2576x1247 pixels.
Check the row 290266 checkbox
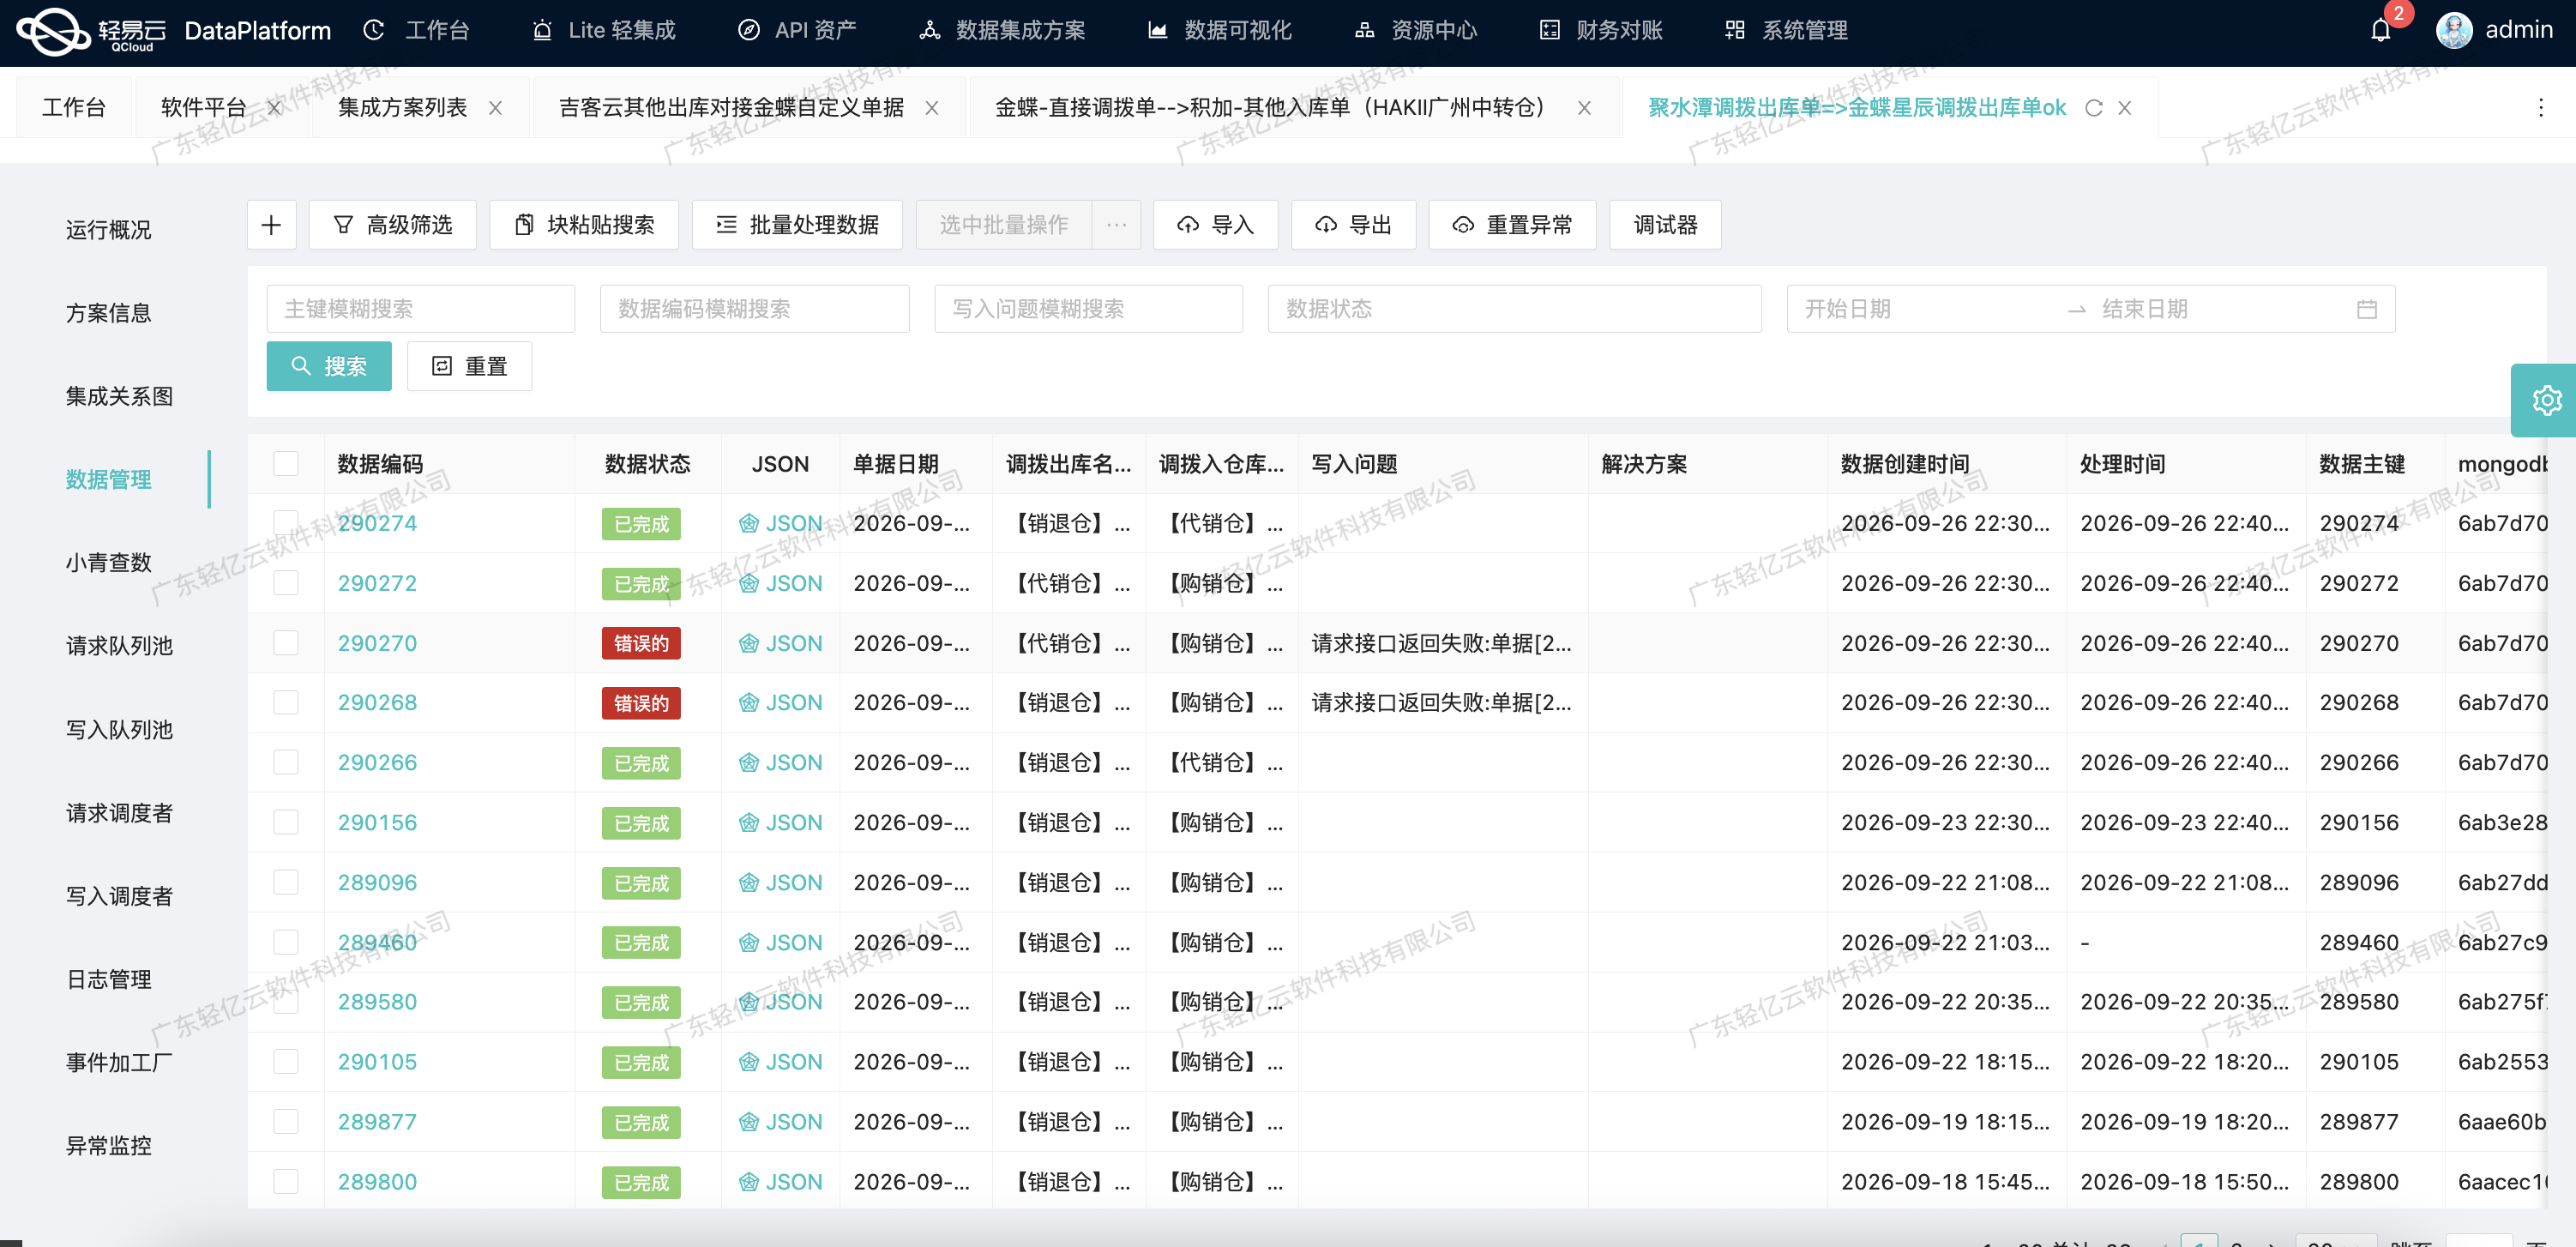click(286, 762)
